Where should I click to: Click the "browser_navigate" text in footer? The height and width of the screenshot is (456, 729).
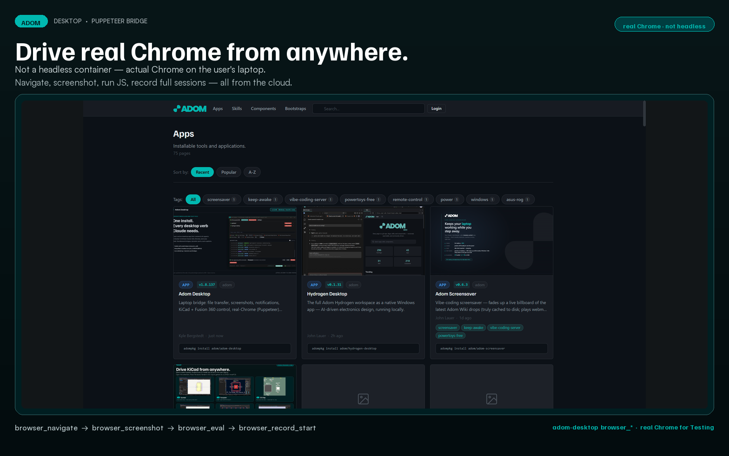pos(46,428)
